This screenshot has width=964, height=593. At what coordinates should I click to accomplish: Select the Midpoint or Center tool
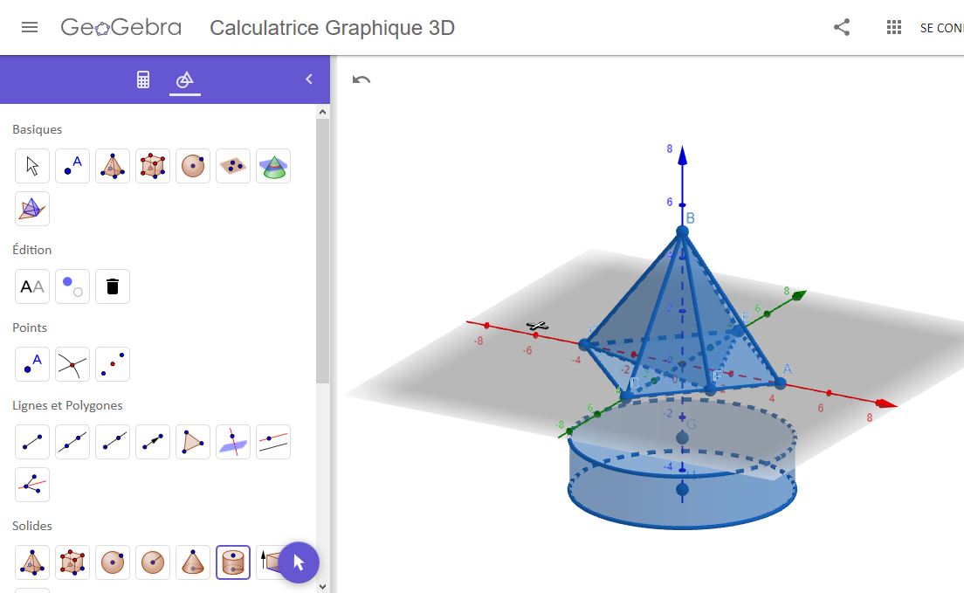coord(113,364)
